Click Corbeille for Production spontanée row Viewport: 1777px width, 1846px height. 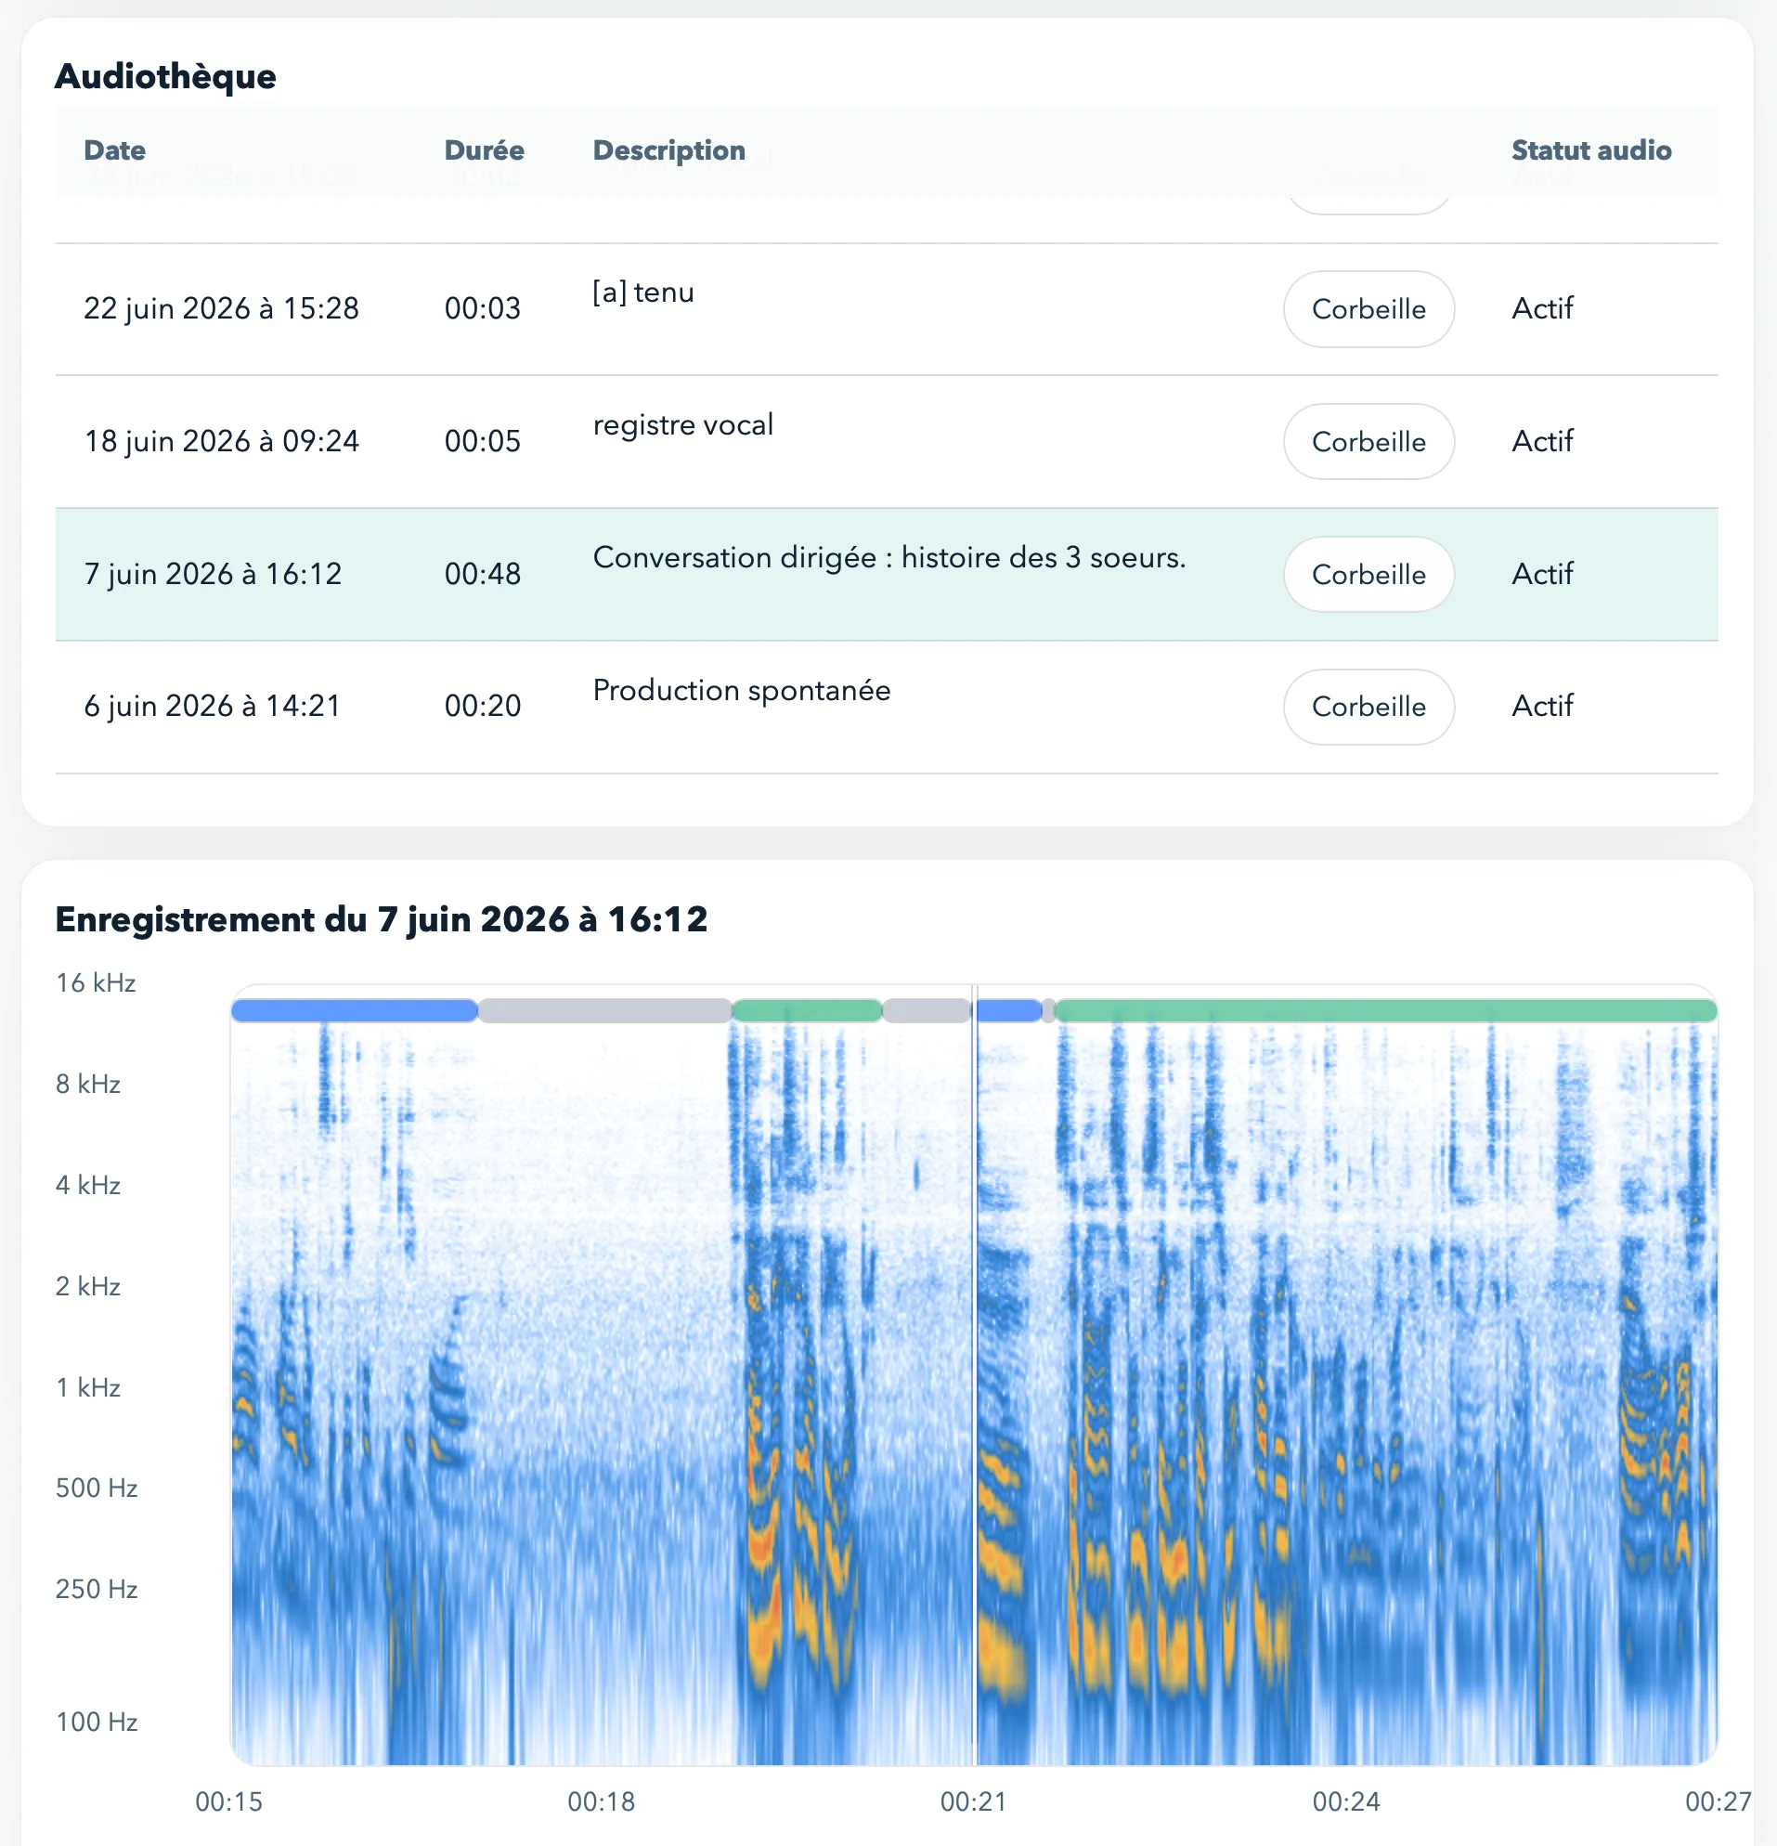coord(1368,707)
